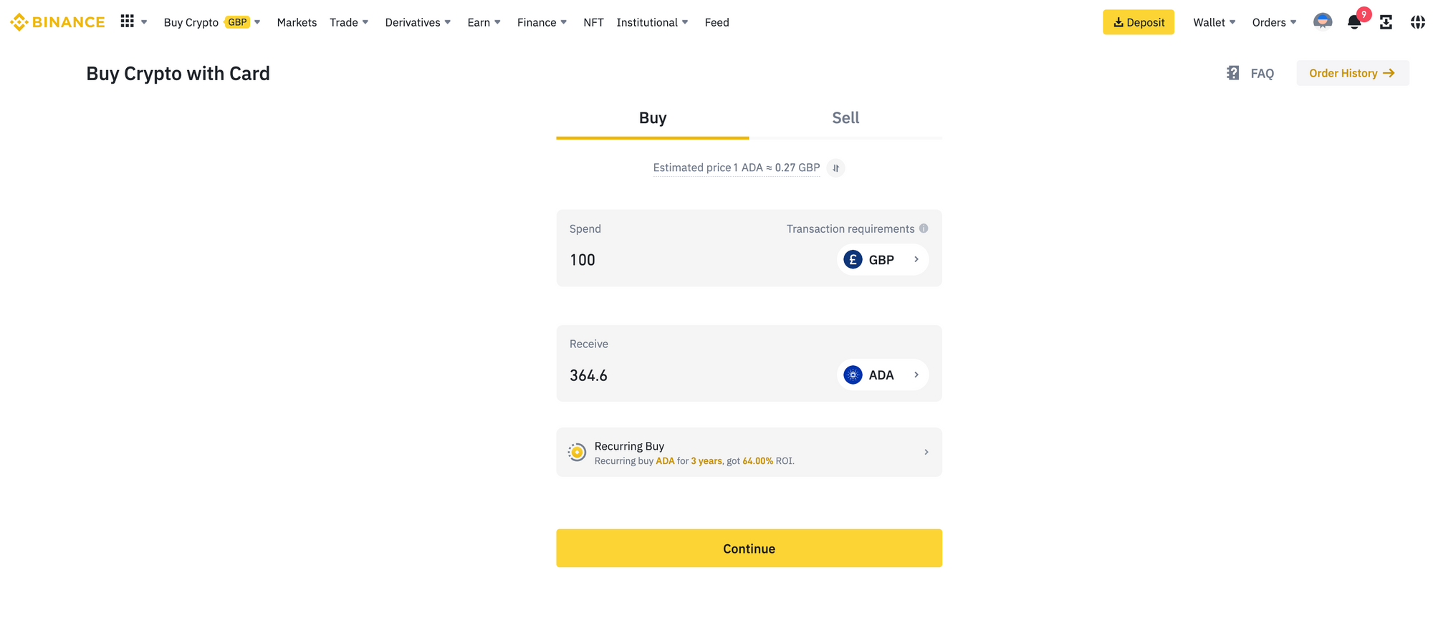The height and width of the screenshot is (628, 1433).
Task: Click the yellow Continue button
Action: [749, 549]
